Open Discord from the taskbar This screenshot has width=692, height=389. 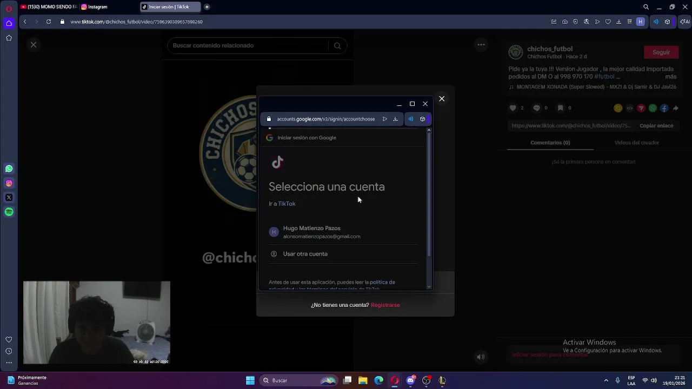[410, 380]
